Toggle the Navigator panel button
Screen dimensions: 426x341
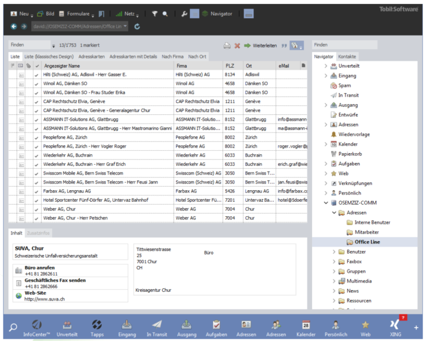click(x=217, y=14)
